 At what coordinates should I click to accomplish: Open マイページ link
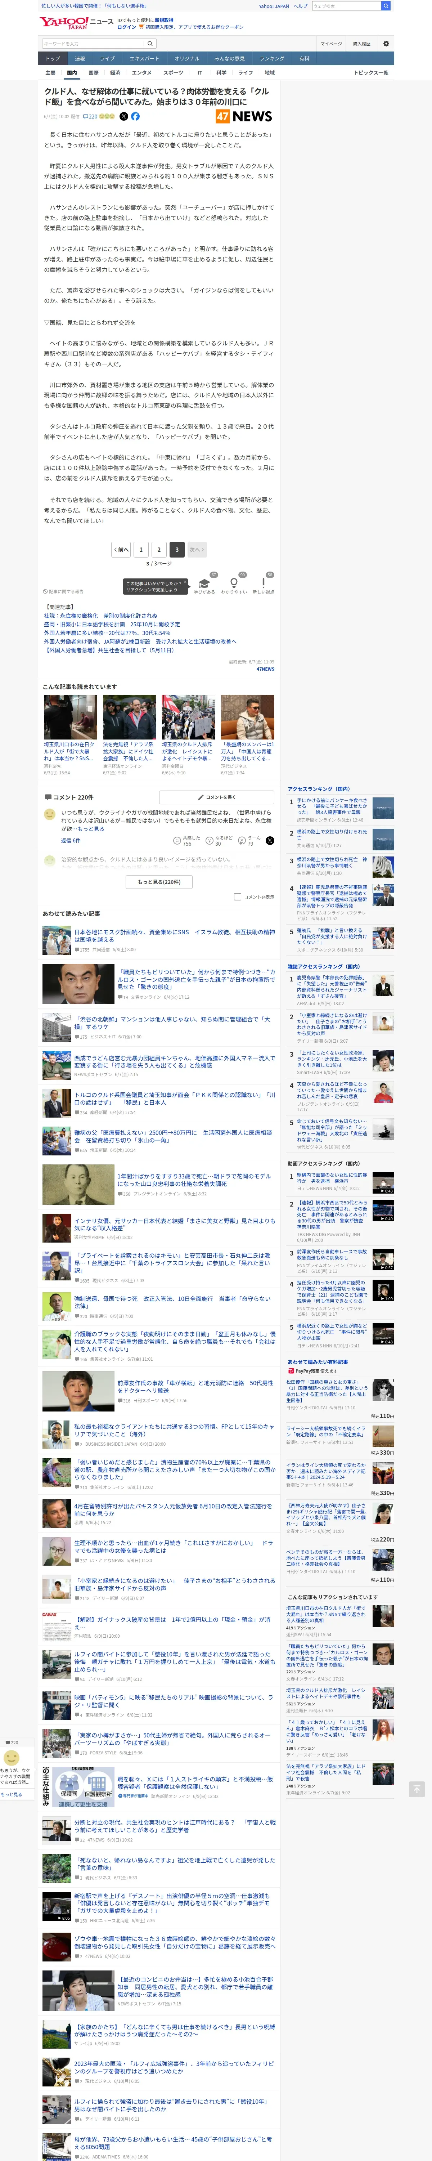[x=330, y=44]
